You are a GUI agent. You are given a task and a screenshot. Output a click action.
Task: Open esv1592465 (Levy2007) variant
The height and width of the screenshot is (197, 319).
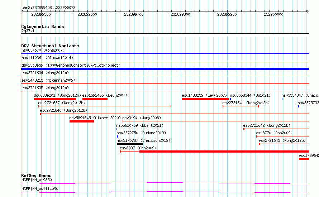pyautogui.click(x=105, y=95)
